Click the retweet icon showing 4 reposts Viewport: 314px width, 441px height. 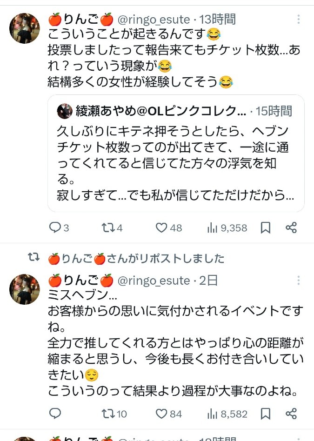107,228
